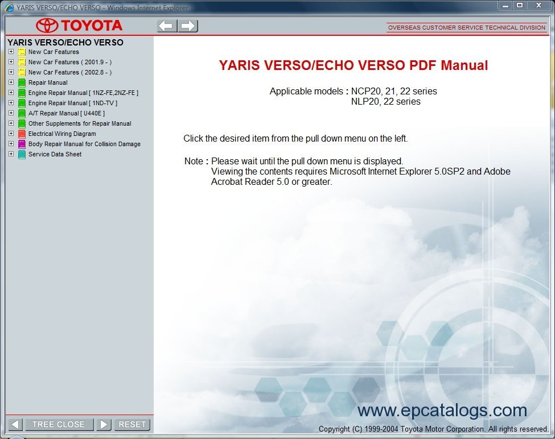Open the Service Data Sheet entry
Image resolution: width=555 pixels, height=439 pixels.
tap(55, 155)
